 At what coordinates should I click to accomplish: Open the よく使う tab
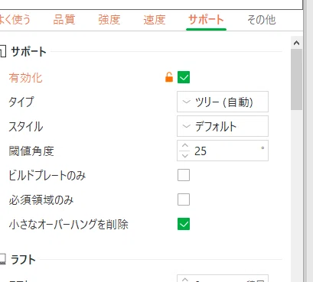(15, 20)
